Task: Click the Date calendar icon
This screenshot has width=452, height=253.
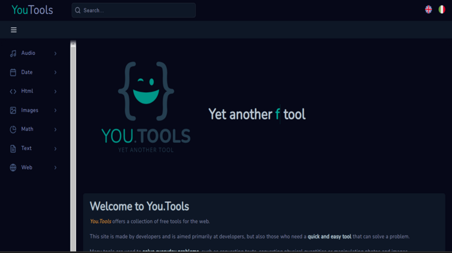Action: pyautogui.click(x=13, y=72)
